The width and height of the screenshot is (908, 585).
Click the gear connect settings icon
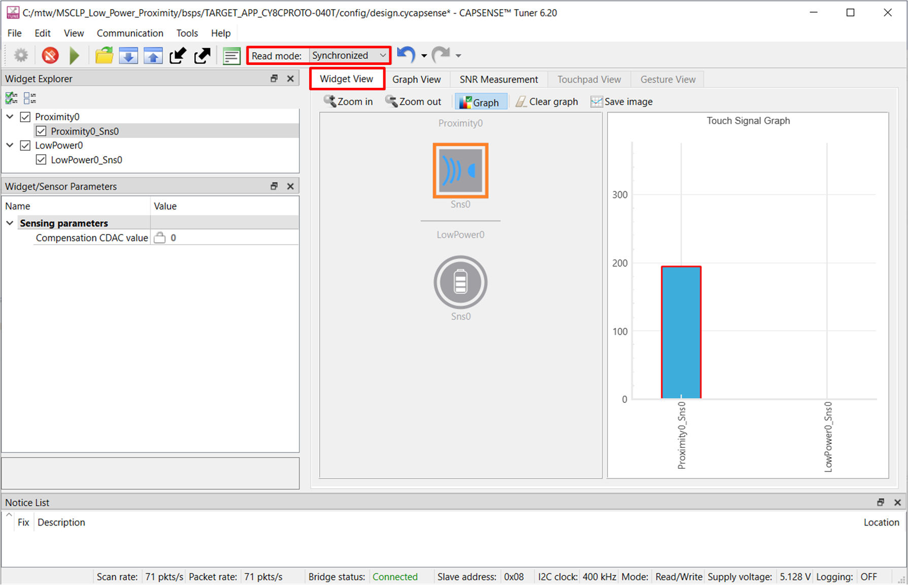click(21, 55)
